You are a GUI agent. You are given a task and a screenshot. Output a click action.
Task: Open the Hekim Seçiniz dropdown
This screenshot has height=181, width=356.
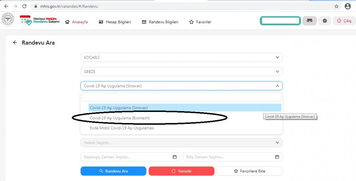tap(181, 143)
